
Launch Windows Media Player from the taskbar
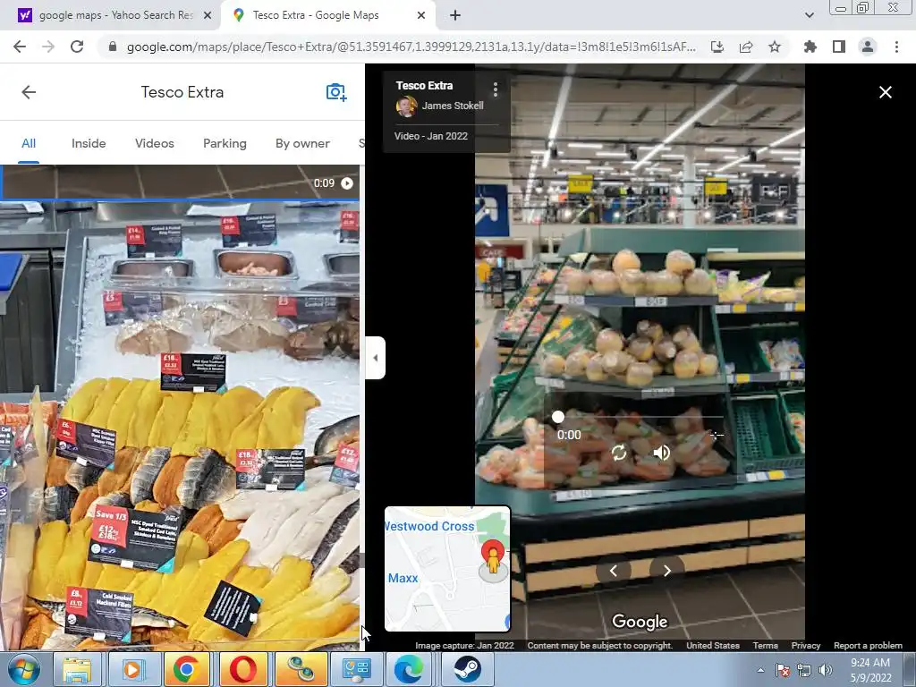[x=132, y=669]
